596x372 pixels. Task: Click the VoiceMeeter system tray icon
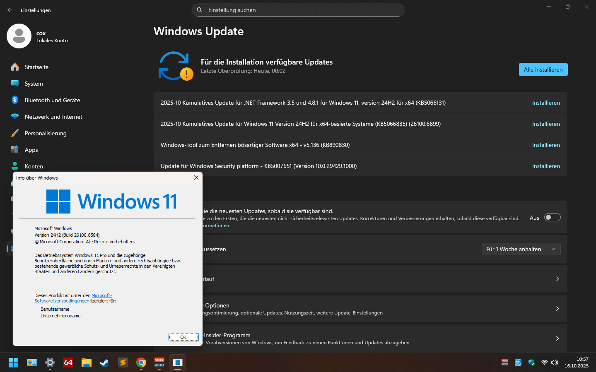pos(505,362)
